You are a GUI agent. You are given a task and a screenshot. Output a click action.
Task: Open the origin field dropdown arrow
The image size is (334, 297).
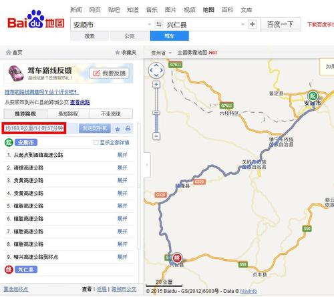tap(149, 24)
